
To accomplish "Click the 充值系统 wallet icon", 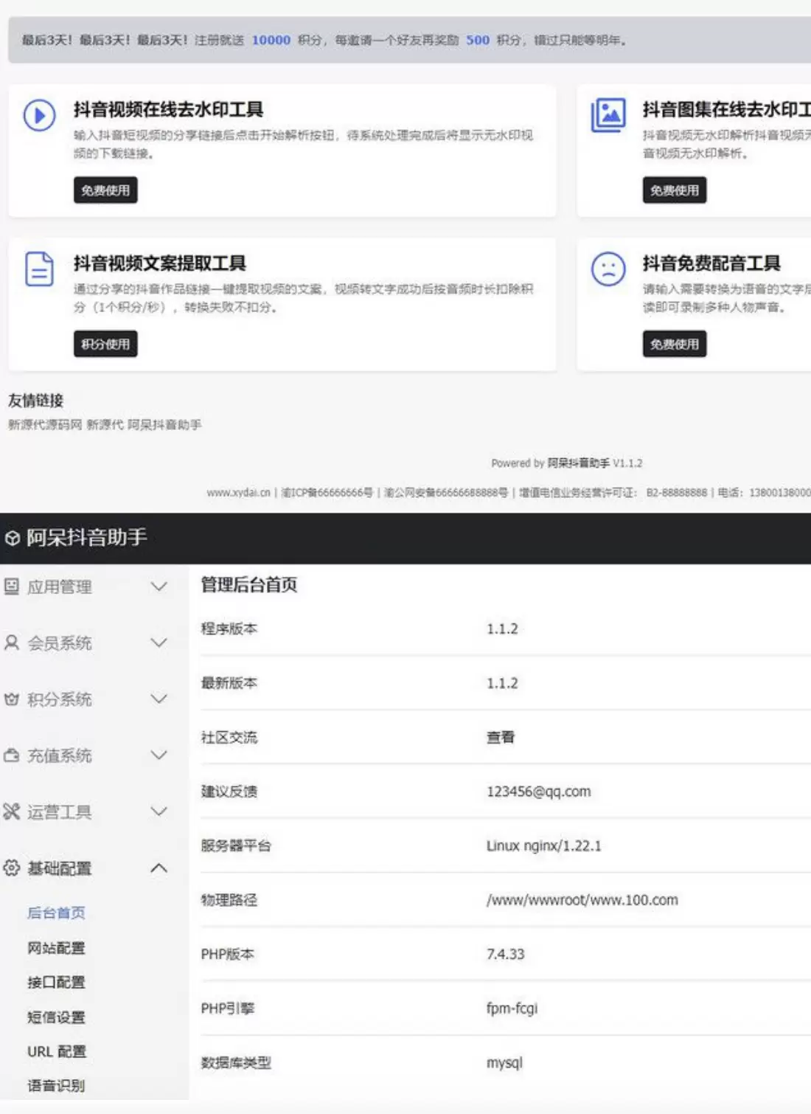I will click(x=12, y=755).
